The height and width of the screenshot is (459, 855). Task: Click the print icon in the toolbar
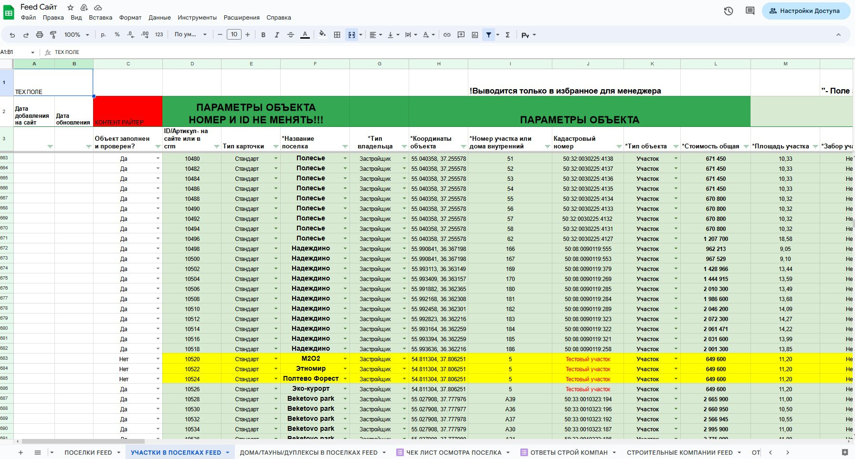40,35
